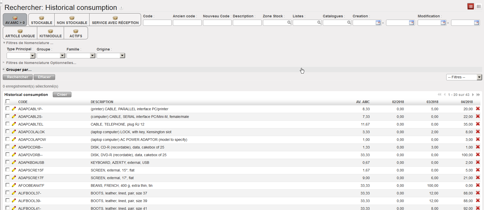Open the help icon beside page title
Screen dimensions: 484x210
click(x=121, y=8)
